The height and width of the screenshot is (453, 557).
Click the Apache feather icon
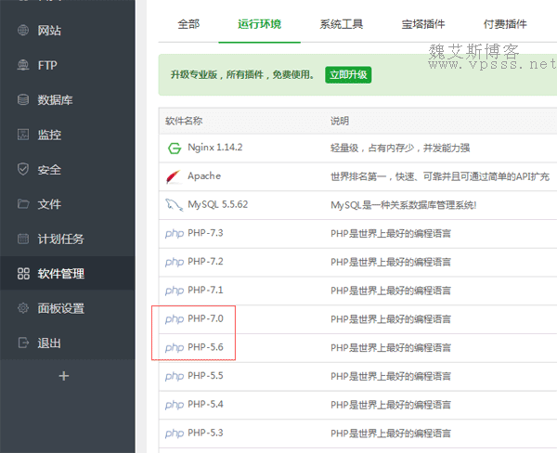click(x=174, y=176)
